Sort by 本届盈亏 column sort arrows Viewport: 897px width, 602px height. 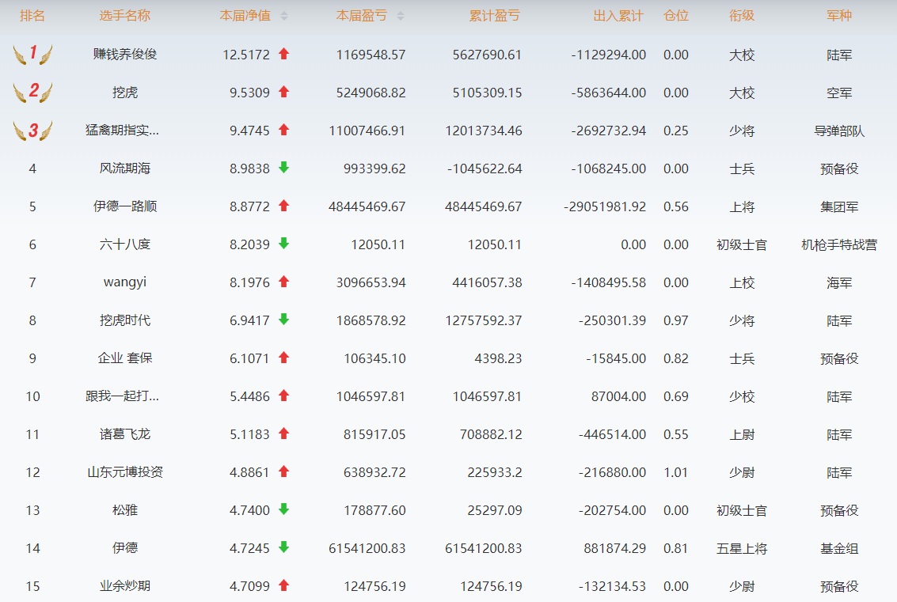point(401,16)
